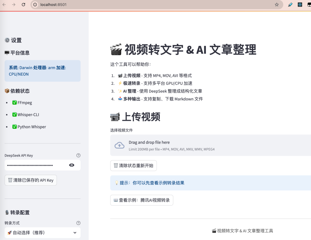This screenshot has height=240, width=311.
Task: Click 清除已保存的 API Key button
Action: [31, 180]
